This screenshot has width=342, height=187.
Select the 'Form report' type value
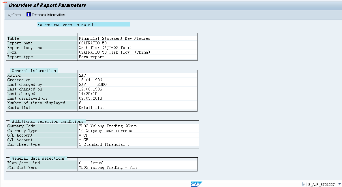[x=91, y=57]
